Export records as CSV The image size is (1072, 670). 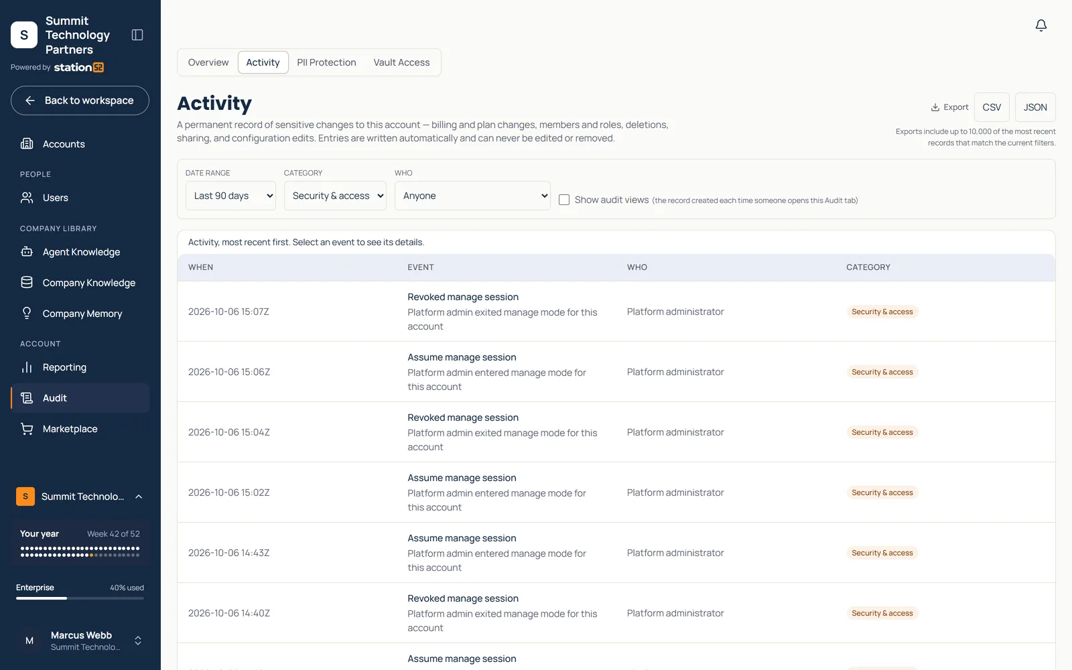pyautogui.click(x=992, y=107)
